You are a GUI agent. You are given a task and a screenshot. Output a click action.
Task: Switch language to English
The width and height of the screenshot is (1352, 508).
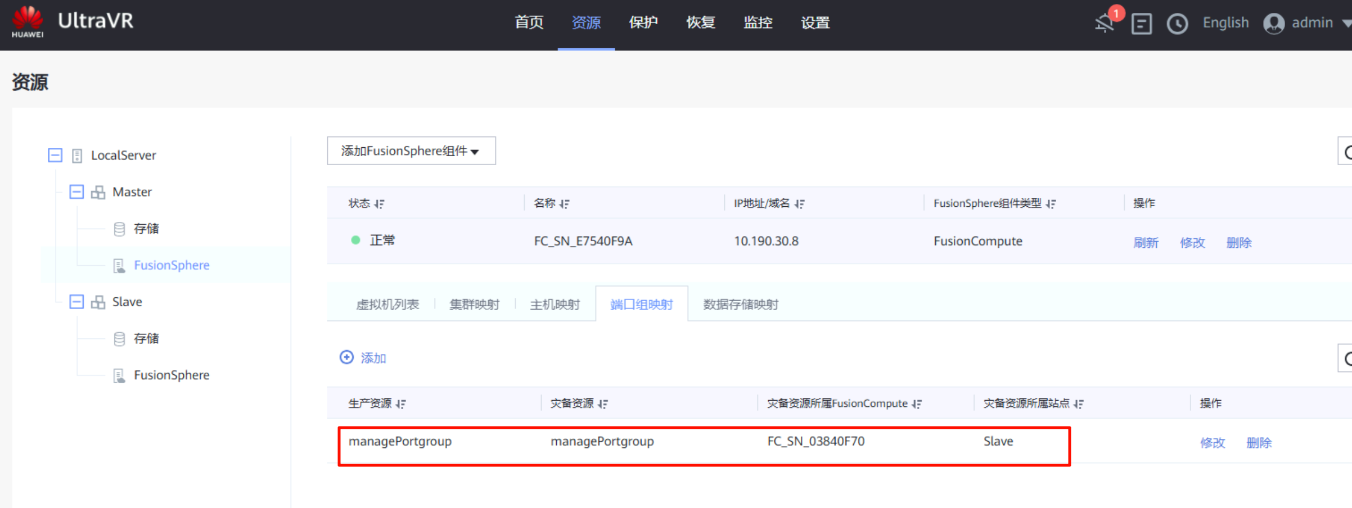pos(1225,22)
